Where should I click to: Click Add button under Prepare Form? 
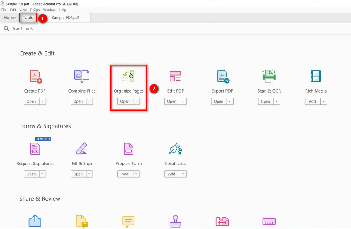coord(125,174)
